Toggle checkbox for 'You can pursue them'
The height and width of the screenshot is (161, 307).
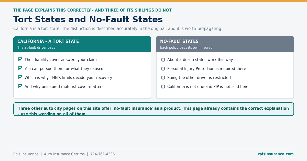(20, 68)
